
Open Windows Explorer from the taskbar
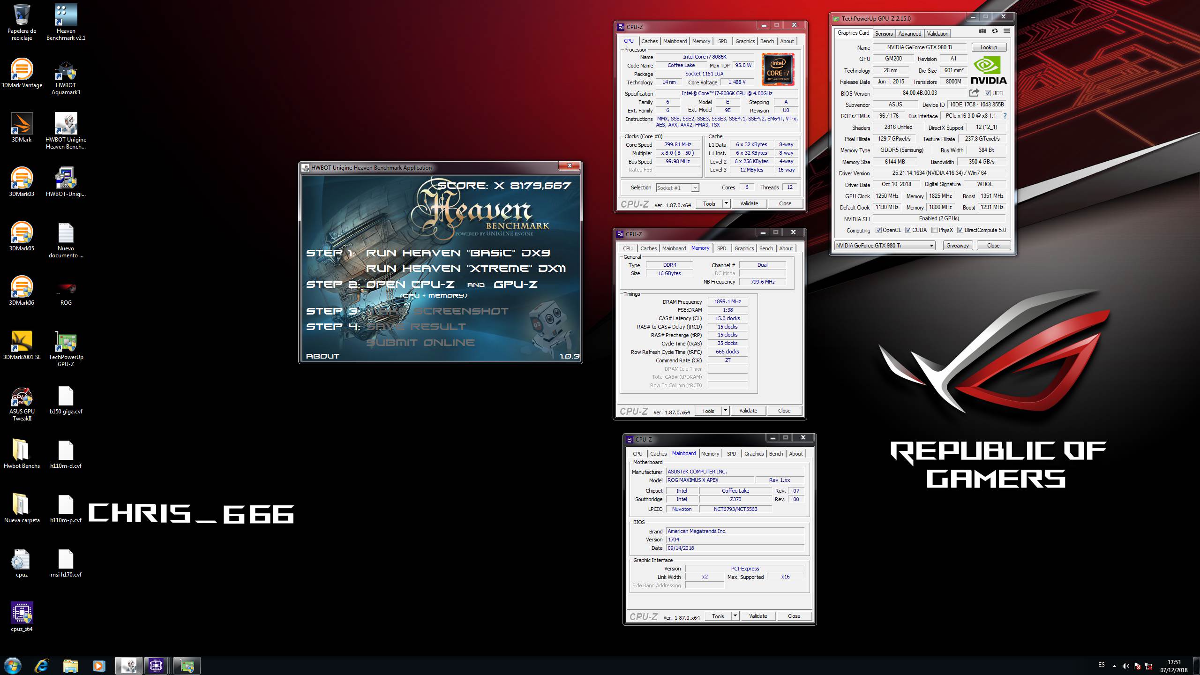pos(70,666)
